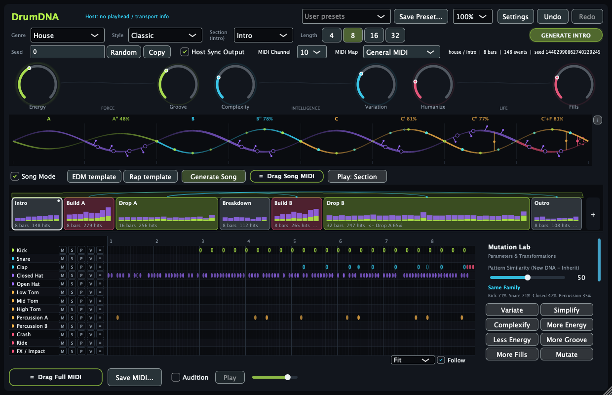Open the Genre dropdown showing House

point(68,35)
